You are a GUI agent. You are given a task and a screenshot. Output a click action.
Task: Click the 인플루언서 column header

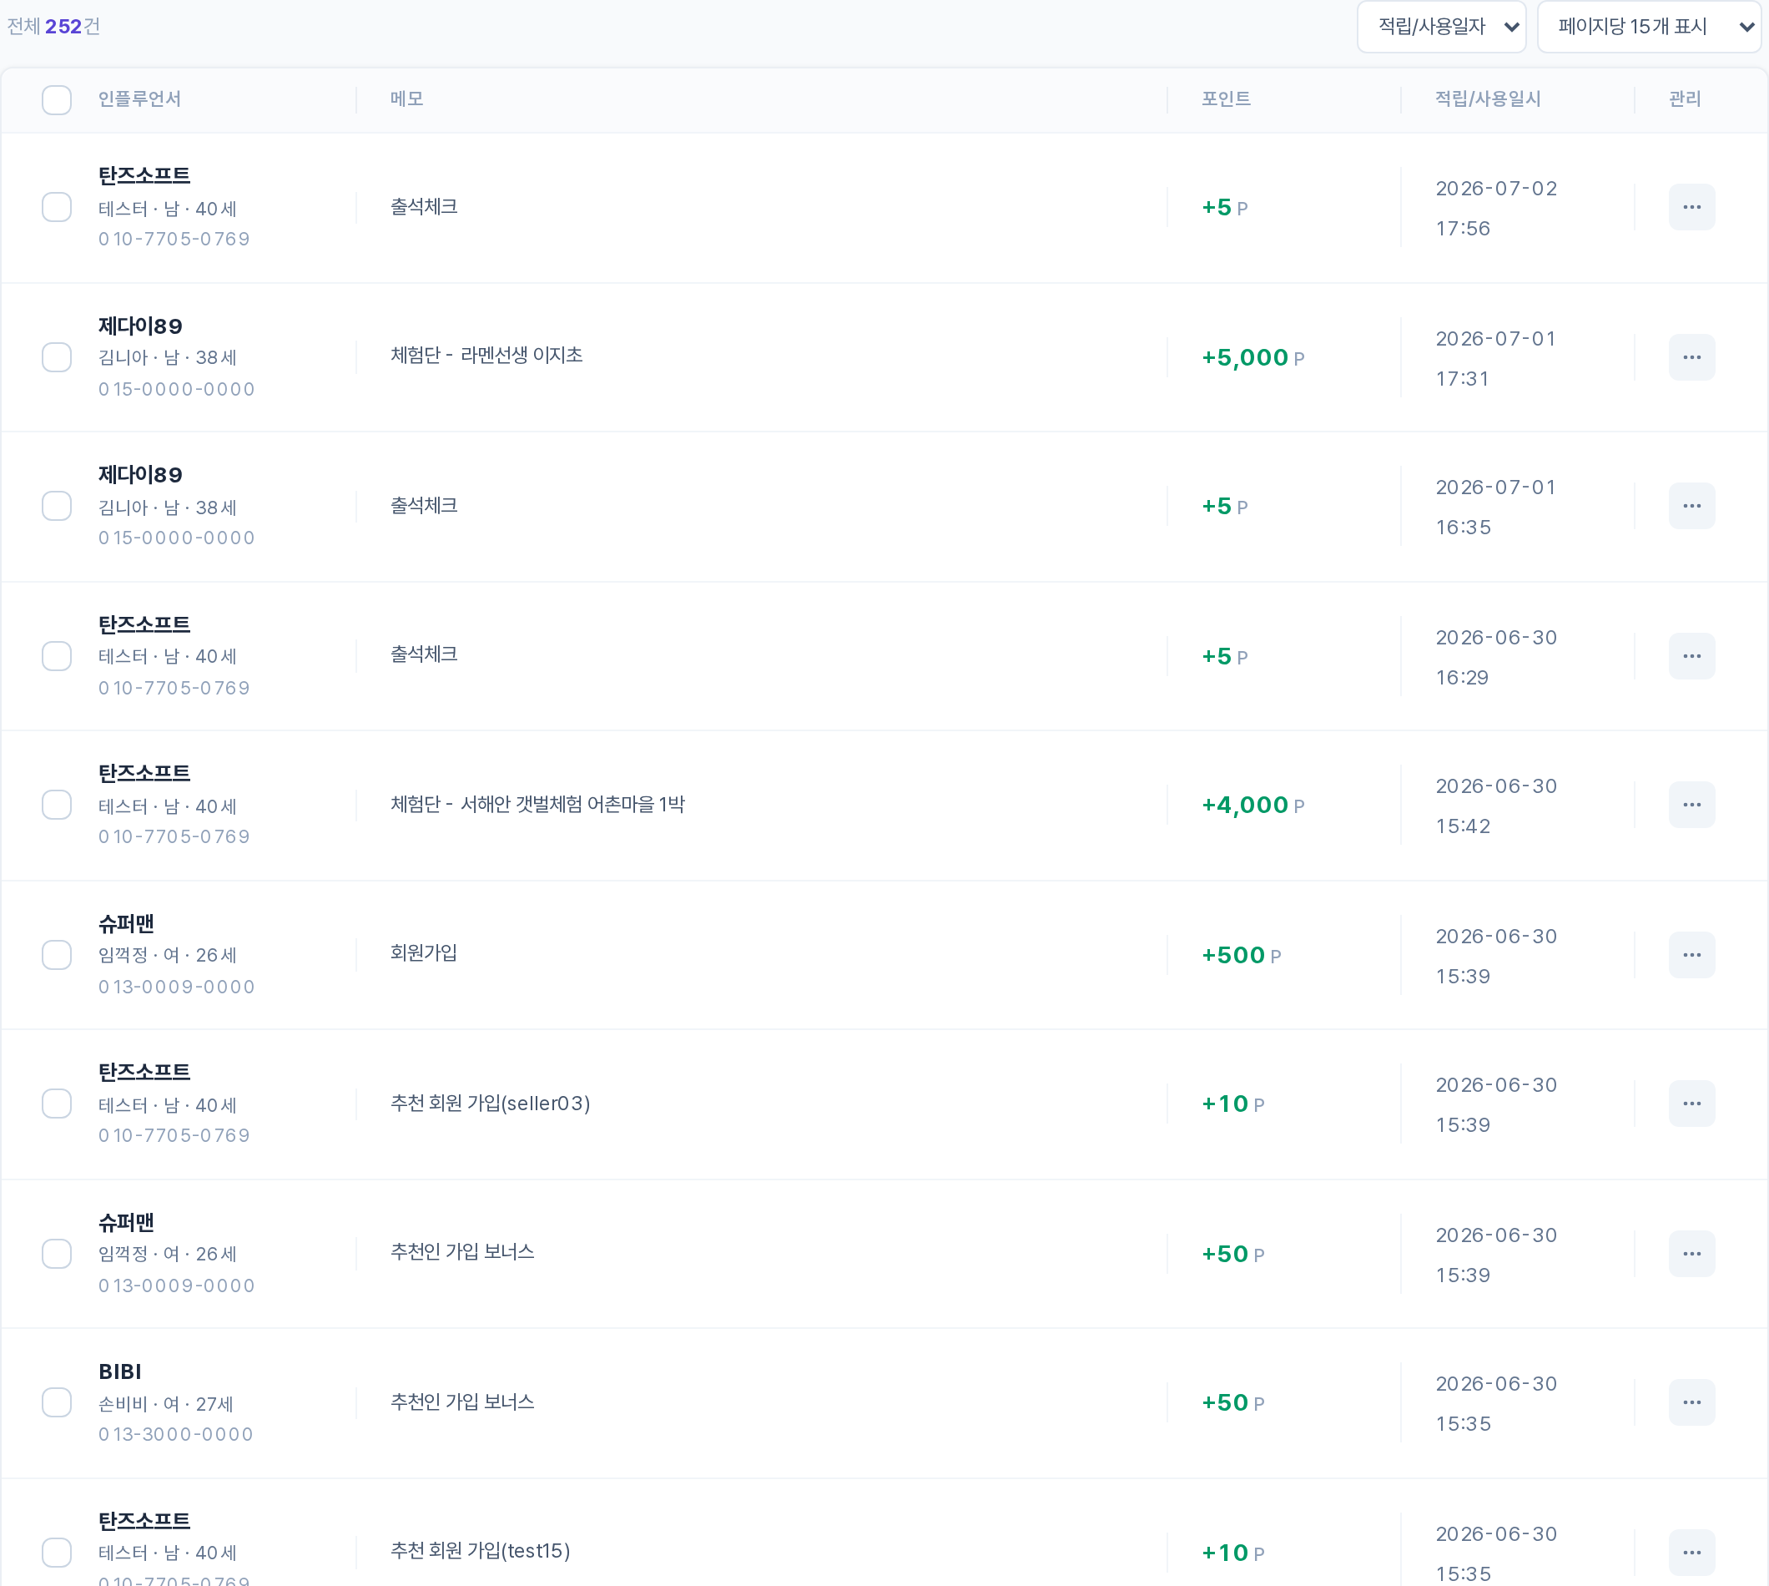point(139,99)
